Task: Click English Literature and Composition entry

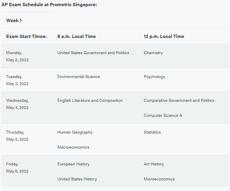Action: (x=90, y=101)
